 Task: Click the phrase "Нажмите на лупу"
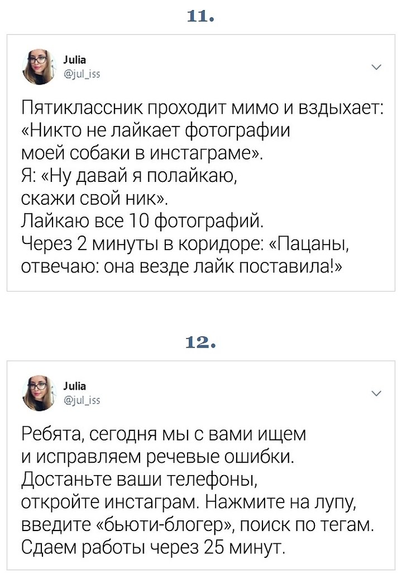point(281,502)
